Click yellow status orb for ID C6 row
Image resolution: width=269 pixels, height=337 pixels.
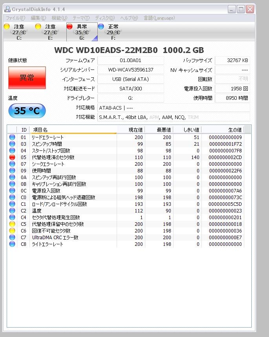click(x=12, y=231)
